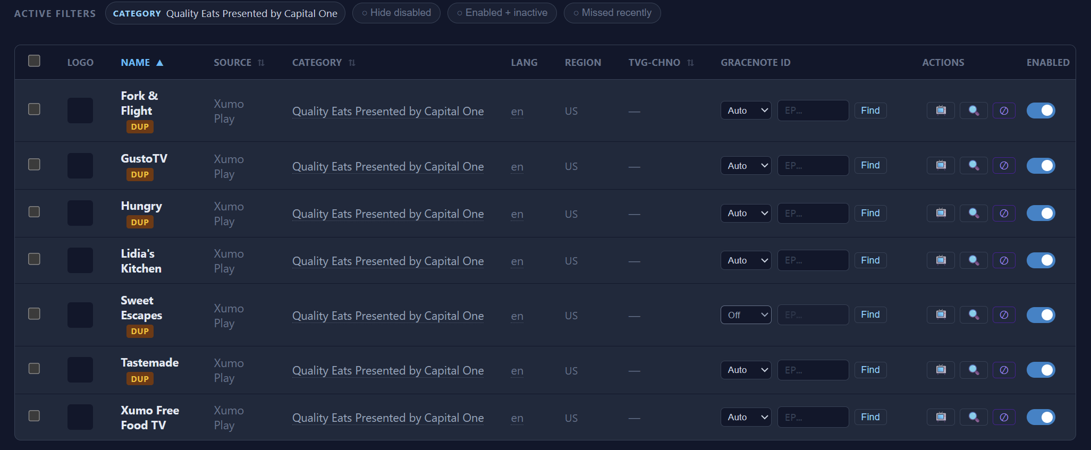Click the TV icon for Xumo Free Food TV
The width and height of the screenshot is (1091, 450).
(941, 417)
